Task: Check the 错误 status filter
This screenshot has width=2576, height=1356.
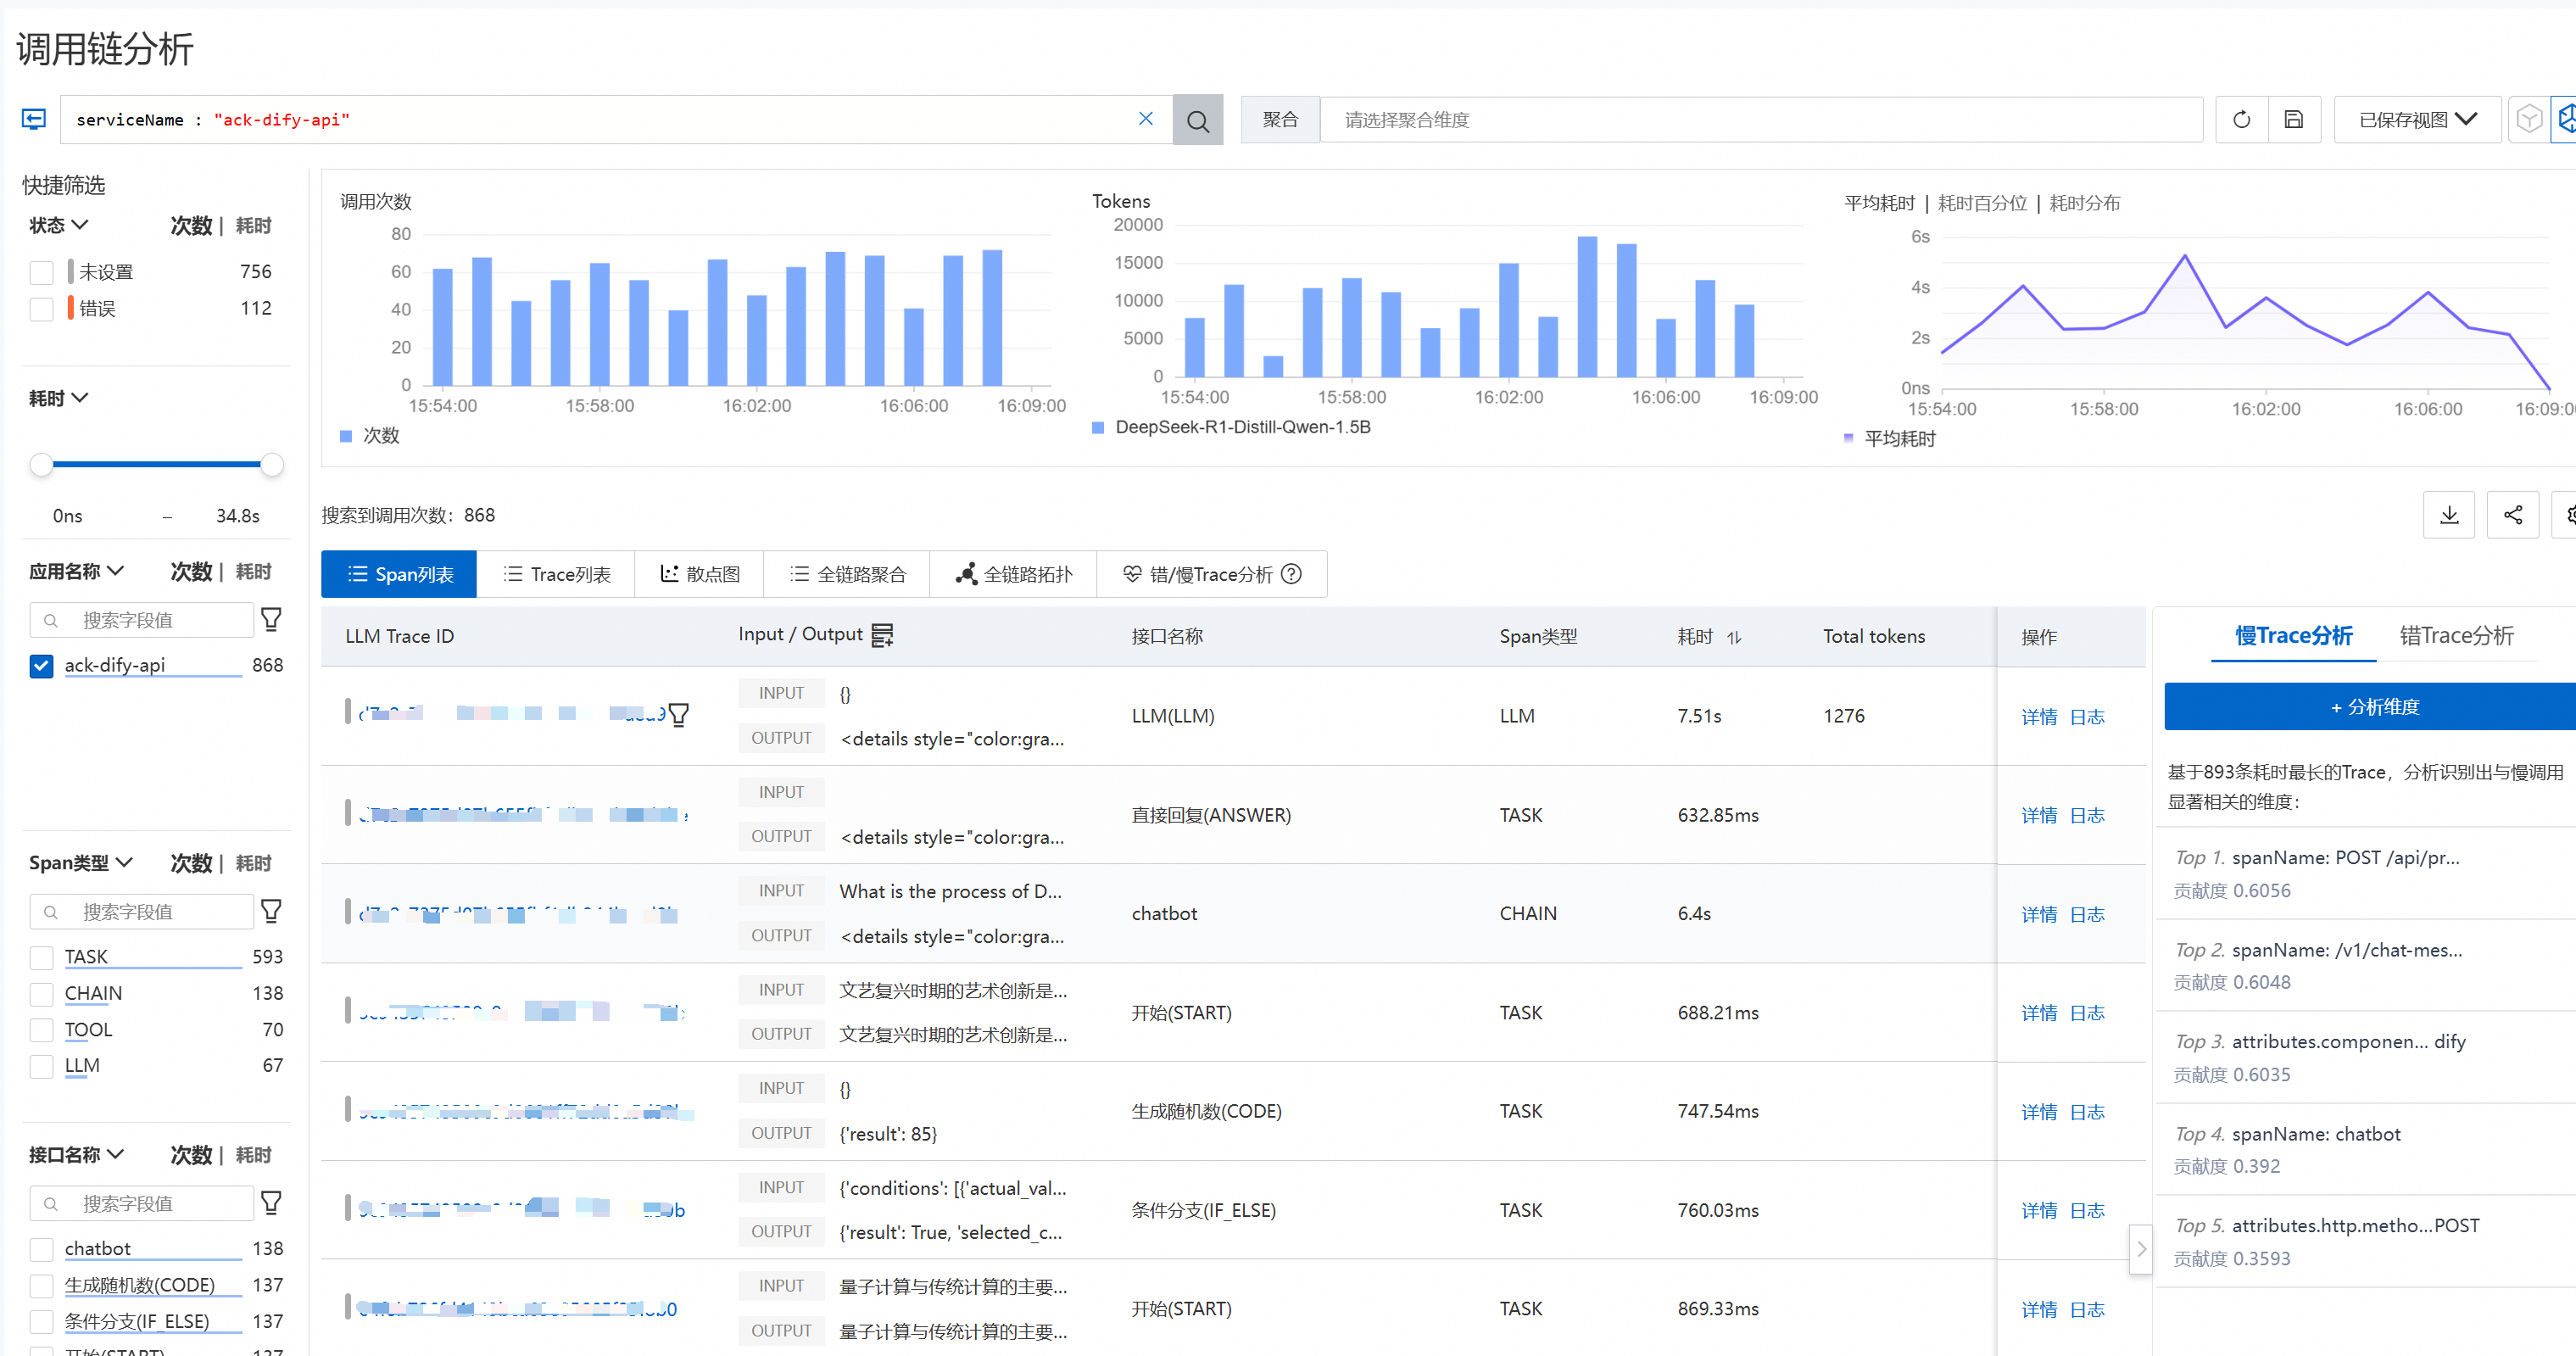Action: click(41, 309)
